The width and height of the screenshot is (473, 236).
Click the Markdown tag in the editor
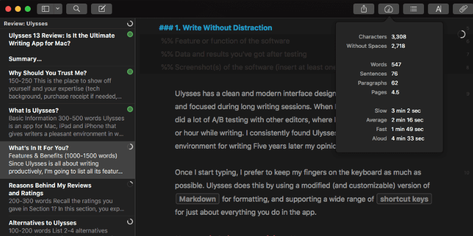(197, 199)
